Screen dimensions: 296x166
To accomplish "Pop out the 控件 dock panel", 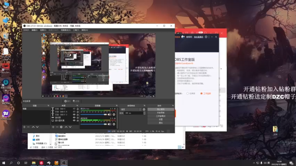I will click(173, 106).
